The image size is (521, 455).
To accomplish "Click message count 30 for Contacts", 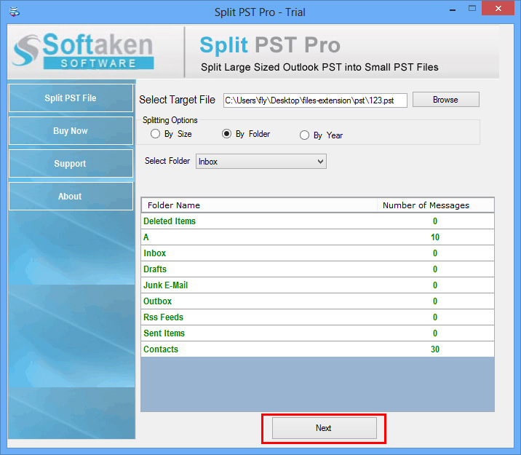I will (x=435, y=349).
